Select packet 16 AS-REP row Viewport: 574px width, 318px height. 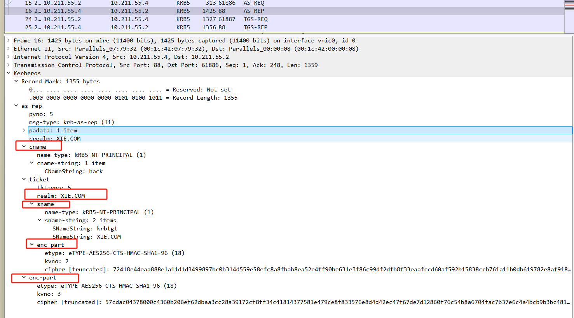tap(284, 11)
